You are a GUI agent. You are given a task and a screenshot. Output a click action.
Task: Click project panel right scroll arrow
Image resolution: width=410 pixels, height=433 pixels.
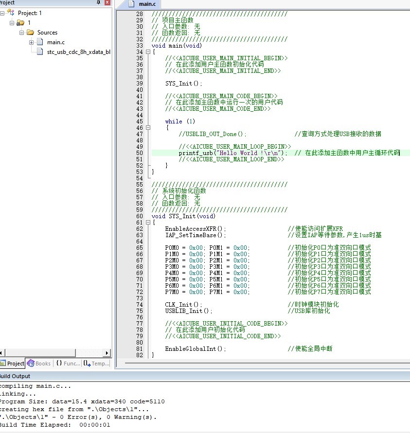[107, 353]
